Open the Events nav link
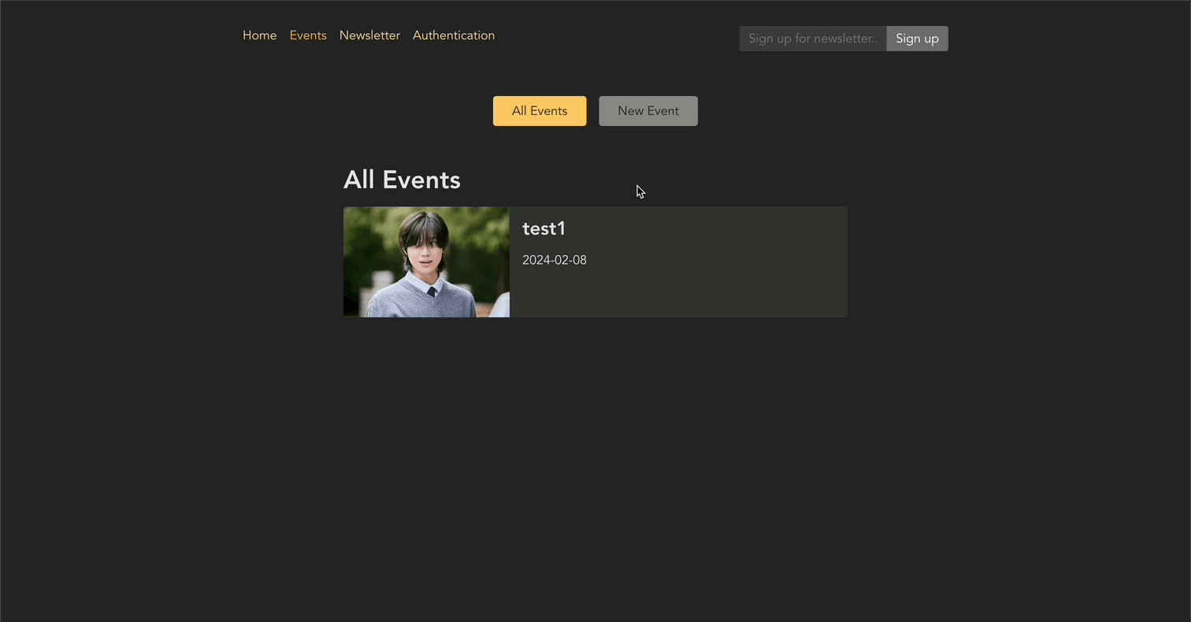This screenshot has width=1191, height=622. coord(308,35)
